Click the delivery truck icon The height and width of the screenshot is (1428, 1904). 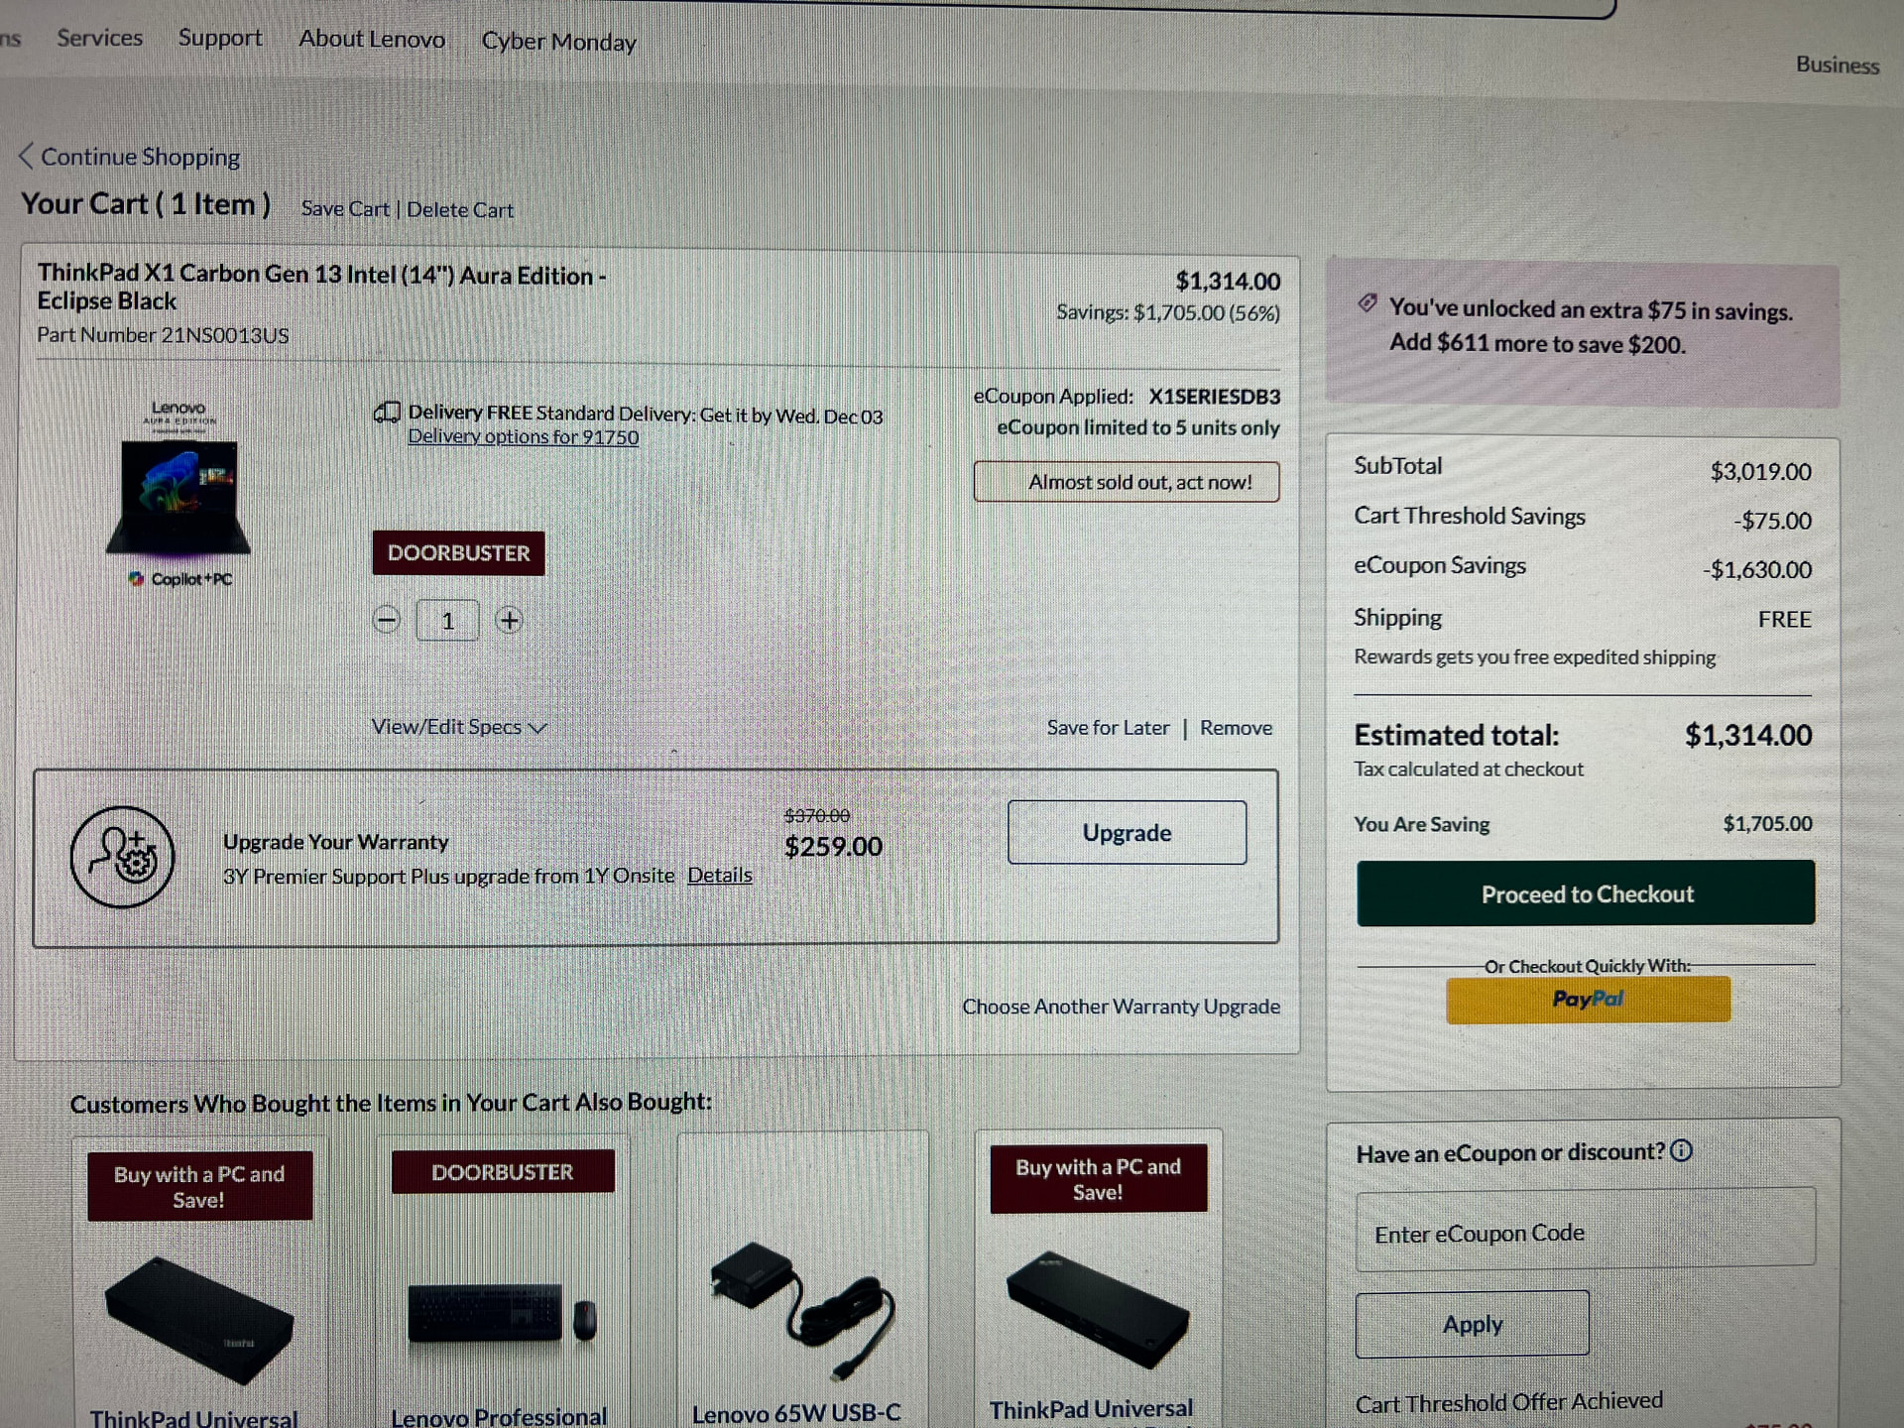(387, 413)
